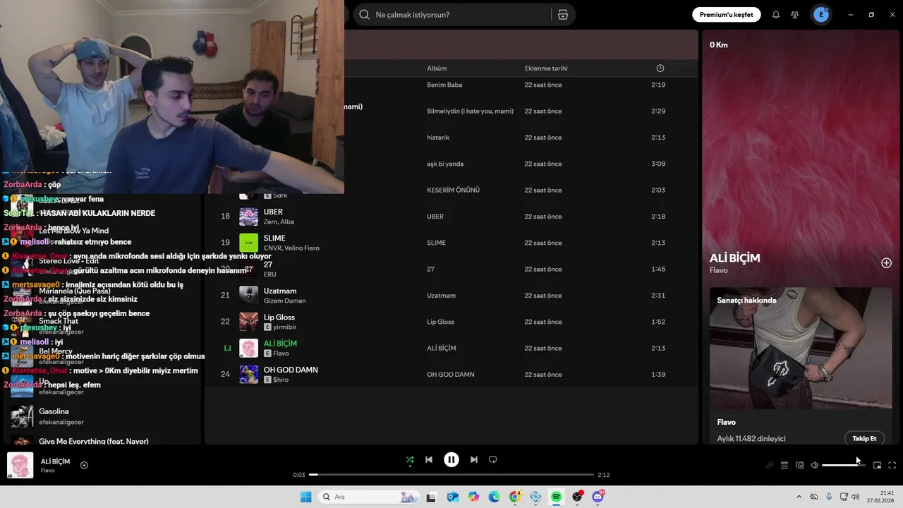Click the search box 'Ne çalmak istiyorsun?'
The width and height of the screenshot is (903, 508).
451,15
